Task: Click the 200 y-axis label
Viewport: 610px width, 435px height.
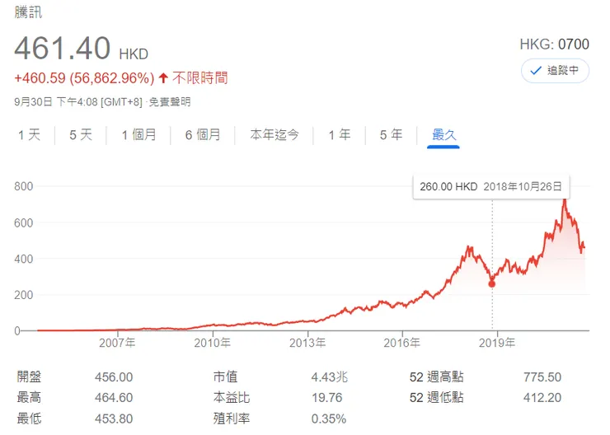Action: [23, 295]
